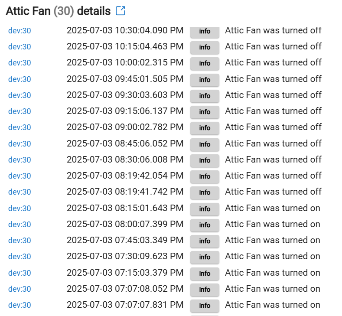The image size is (342, 316).
Task: Click dev:30 link for 07:15:03.379 PM entry
Action: point(20,273)
